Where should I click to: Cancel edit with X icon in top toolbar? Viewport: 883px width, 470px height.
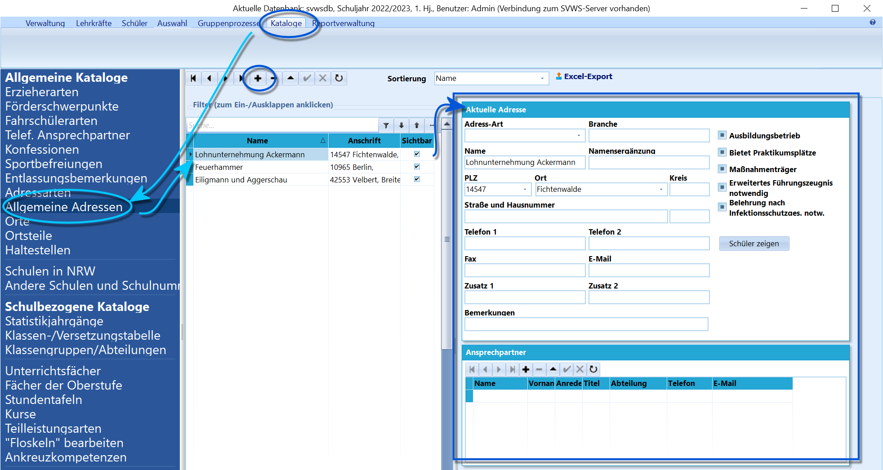323,78
